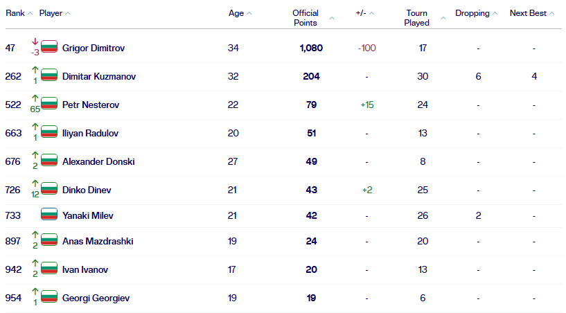Click Grigor Dimitrov's Bulgarian flag icon
Image resolution: width=566 pixels, height=313 pixels.
(x=49, y=47)
